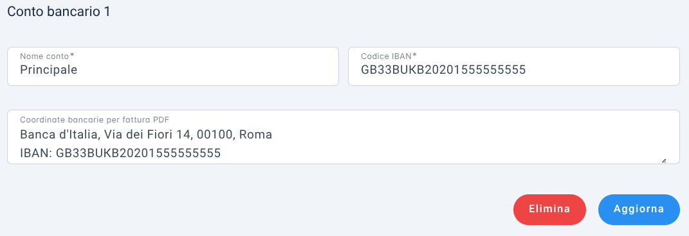Click the asterisk beside Codice IBAN
Image resolution: width=689 pixels, height=236 pixels.
[414, 56]
